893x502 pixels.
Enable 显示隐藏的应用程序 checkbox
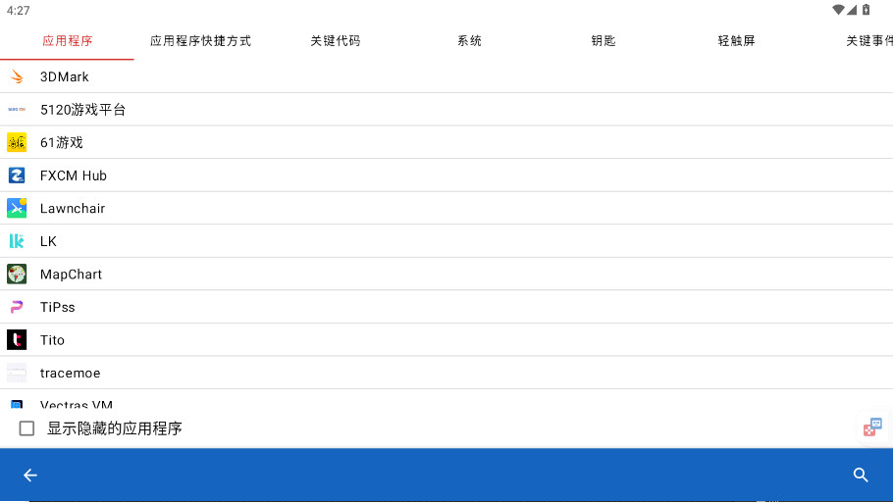click(27, 428)
